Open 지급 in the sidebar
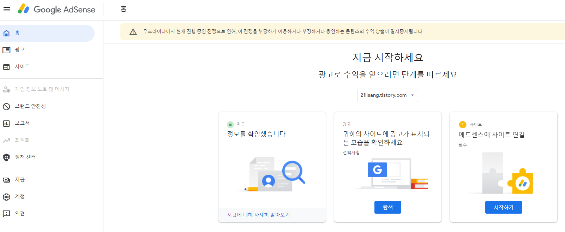Image resolution: width=565 pixels, height=232 pixels. [47, 180]
